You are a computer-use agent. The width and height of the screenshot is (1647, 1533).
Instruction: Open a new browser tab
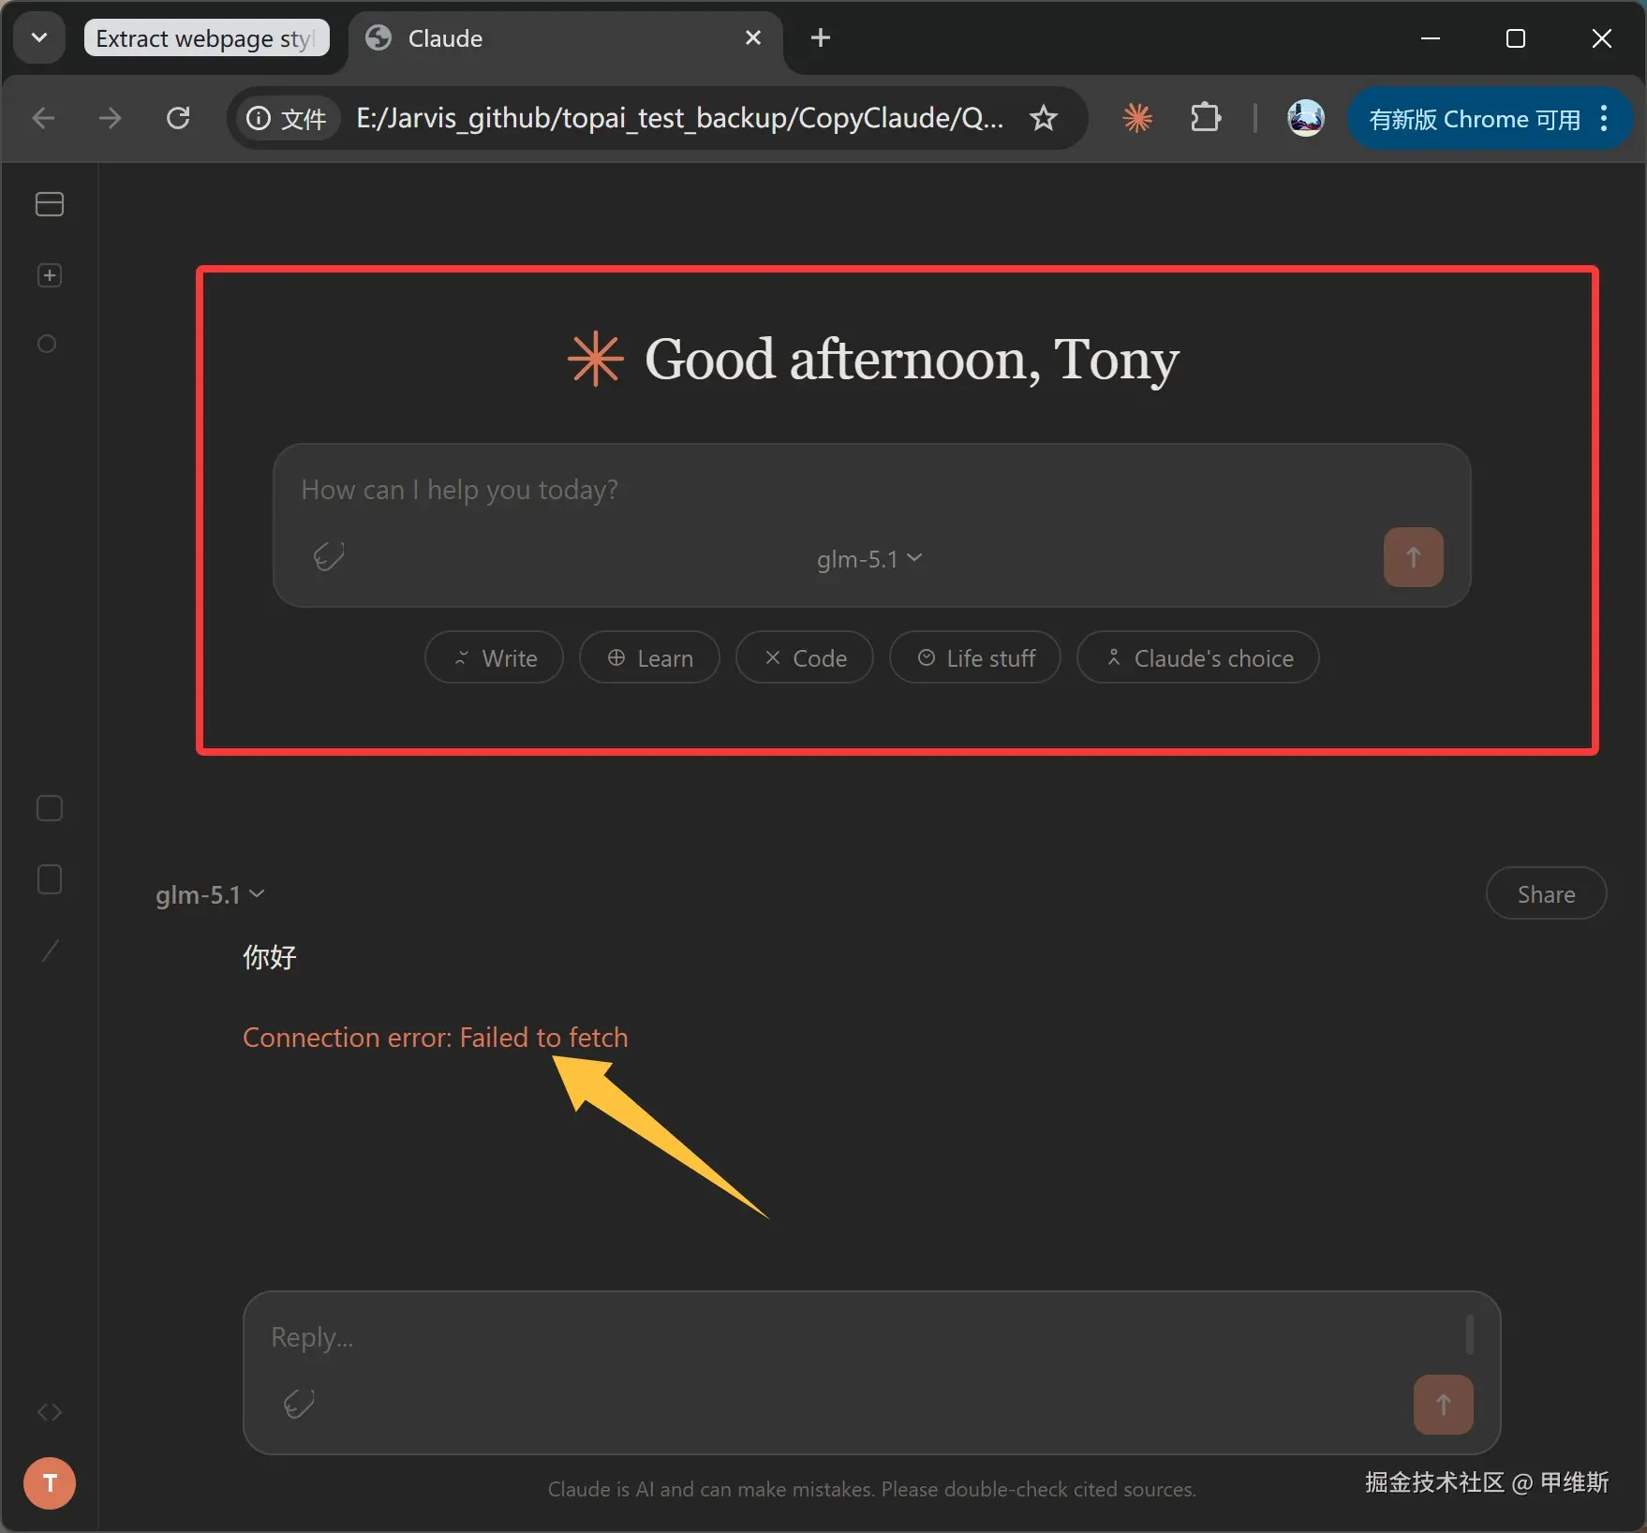(x=821, y=37)
